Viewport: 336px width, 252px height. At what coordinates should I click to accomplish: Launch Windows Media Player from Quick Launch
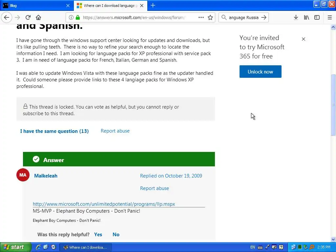coord(53,247)
